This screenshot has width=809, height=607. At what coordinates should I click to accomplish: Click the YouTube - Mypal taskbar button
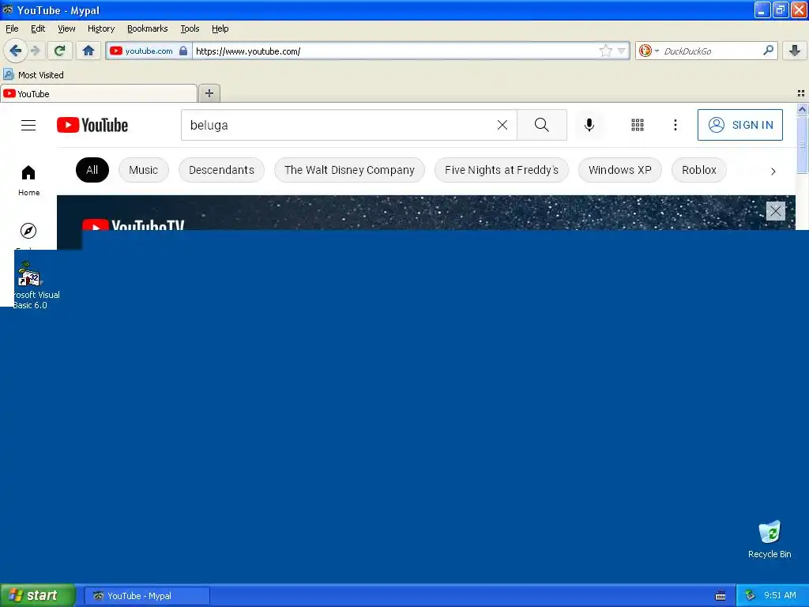146,596
